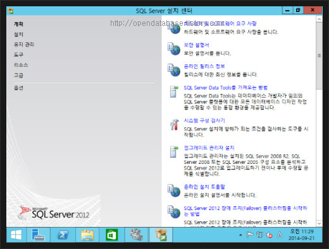Click the scrollbar up arrow
The height and width of the screenshot is (249, 329).
coord(319,19)
